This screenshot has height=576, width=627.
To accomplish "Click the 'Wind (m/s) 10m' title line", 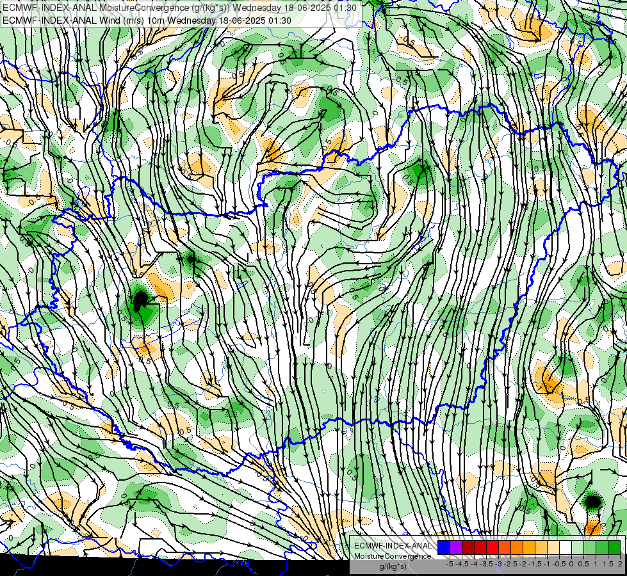I will [147, 20].
